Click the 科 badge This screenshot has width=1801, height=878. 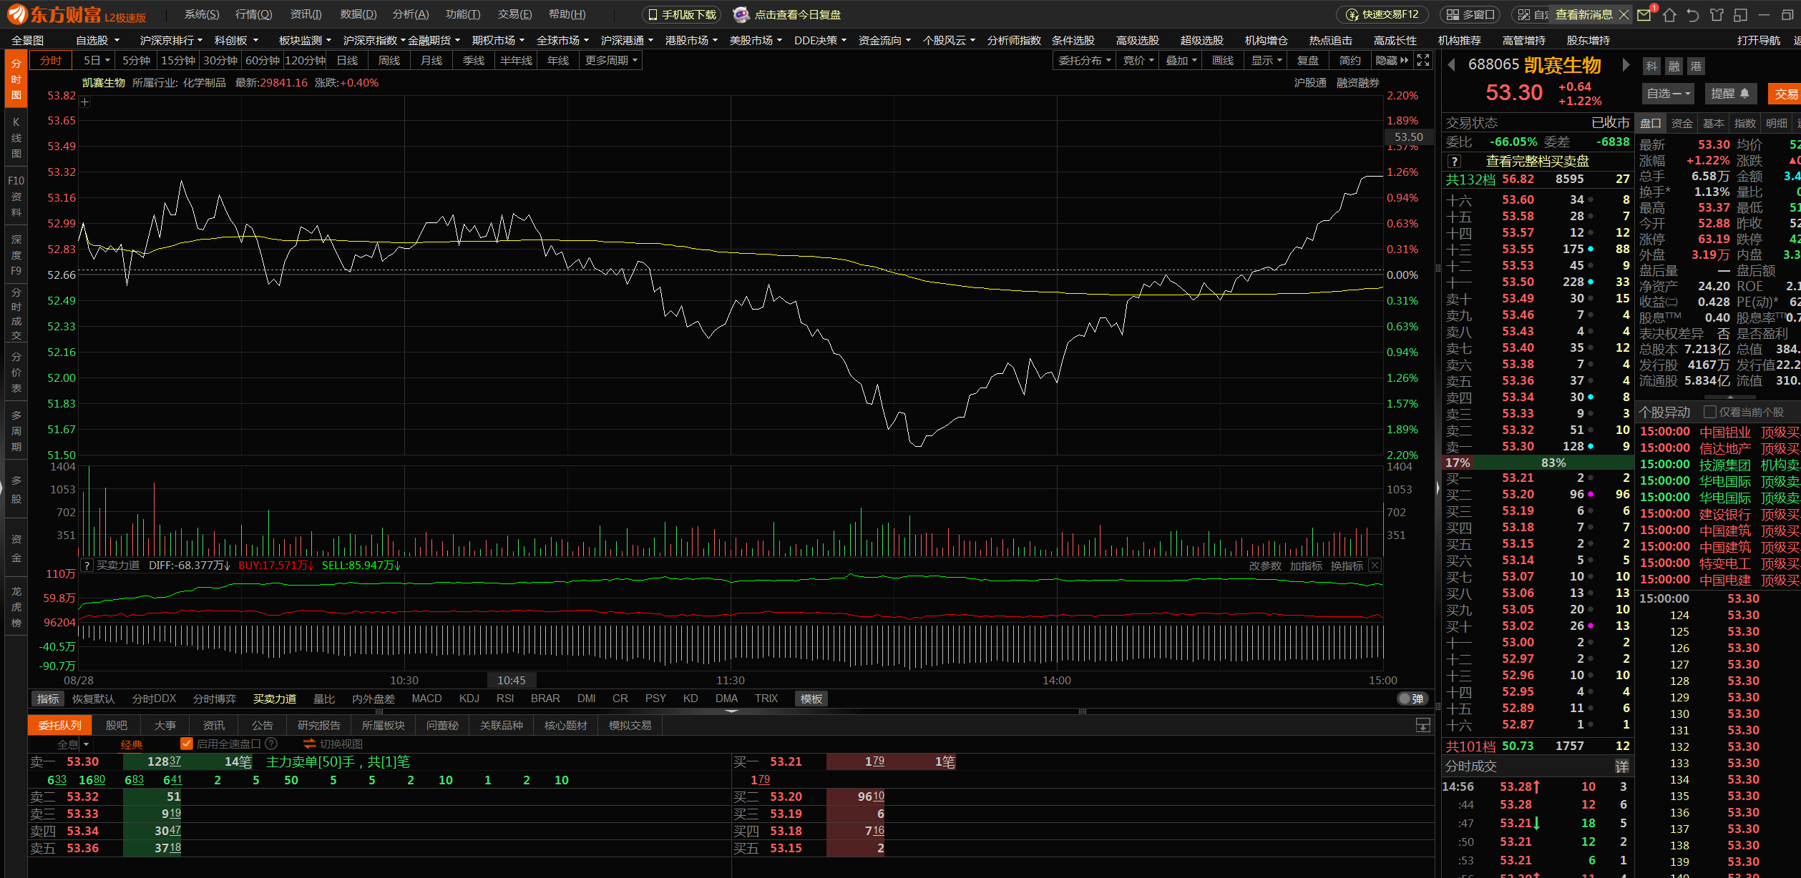coord(1651,66)
